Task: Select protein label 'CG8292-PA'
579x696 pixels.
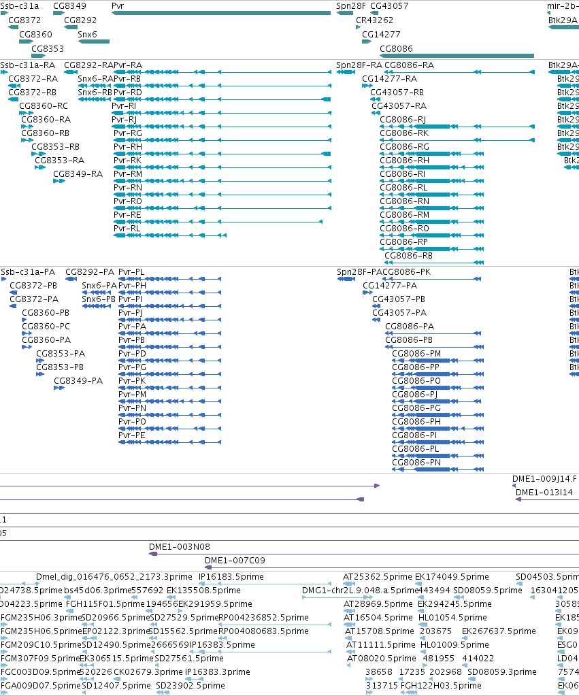Action: pyautogui.click(x=90, y=272)
